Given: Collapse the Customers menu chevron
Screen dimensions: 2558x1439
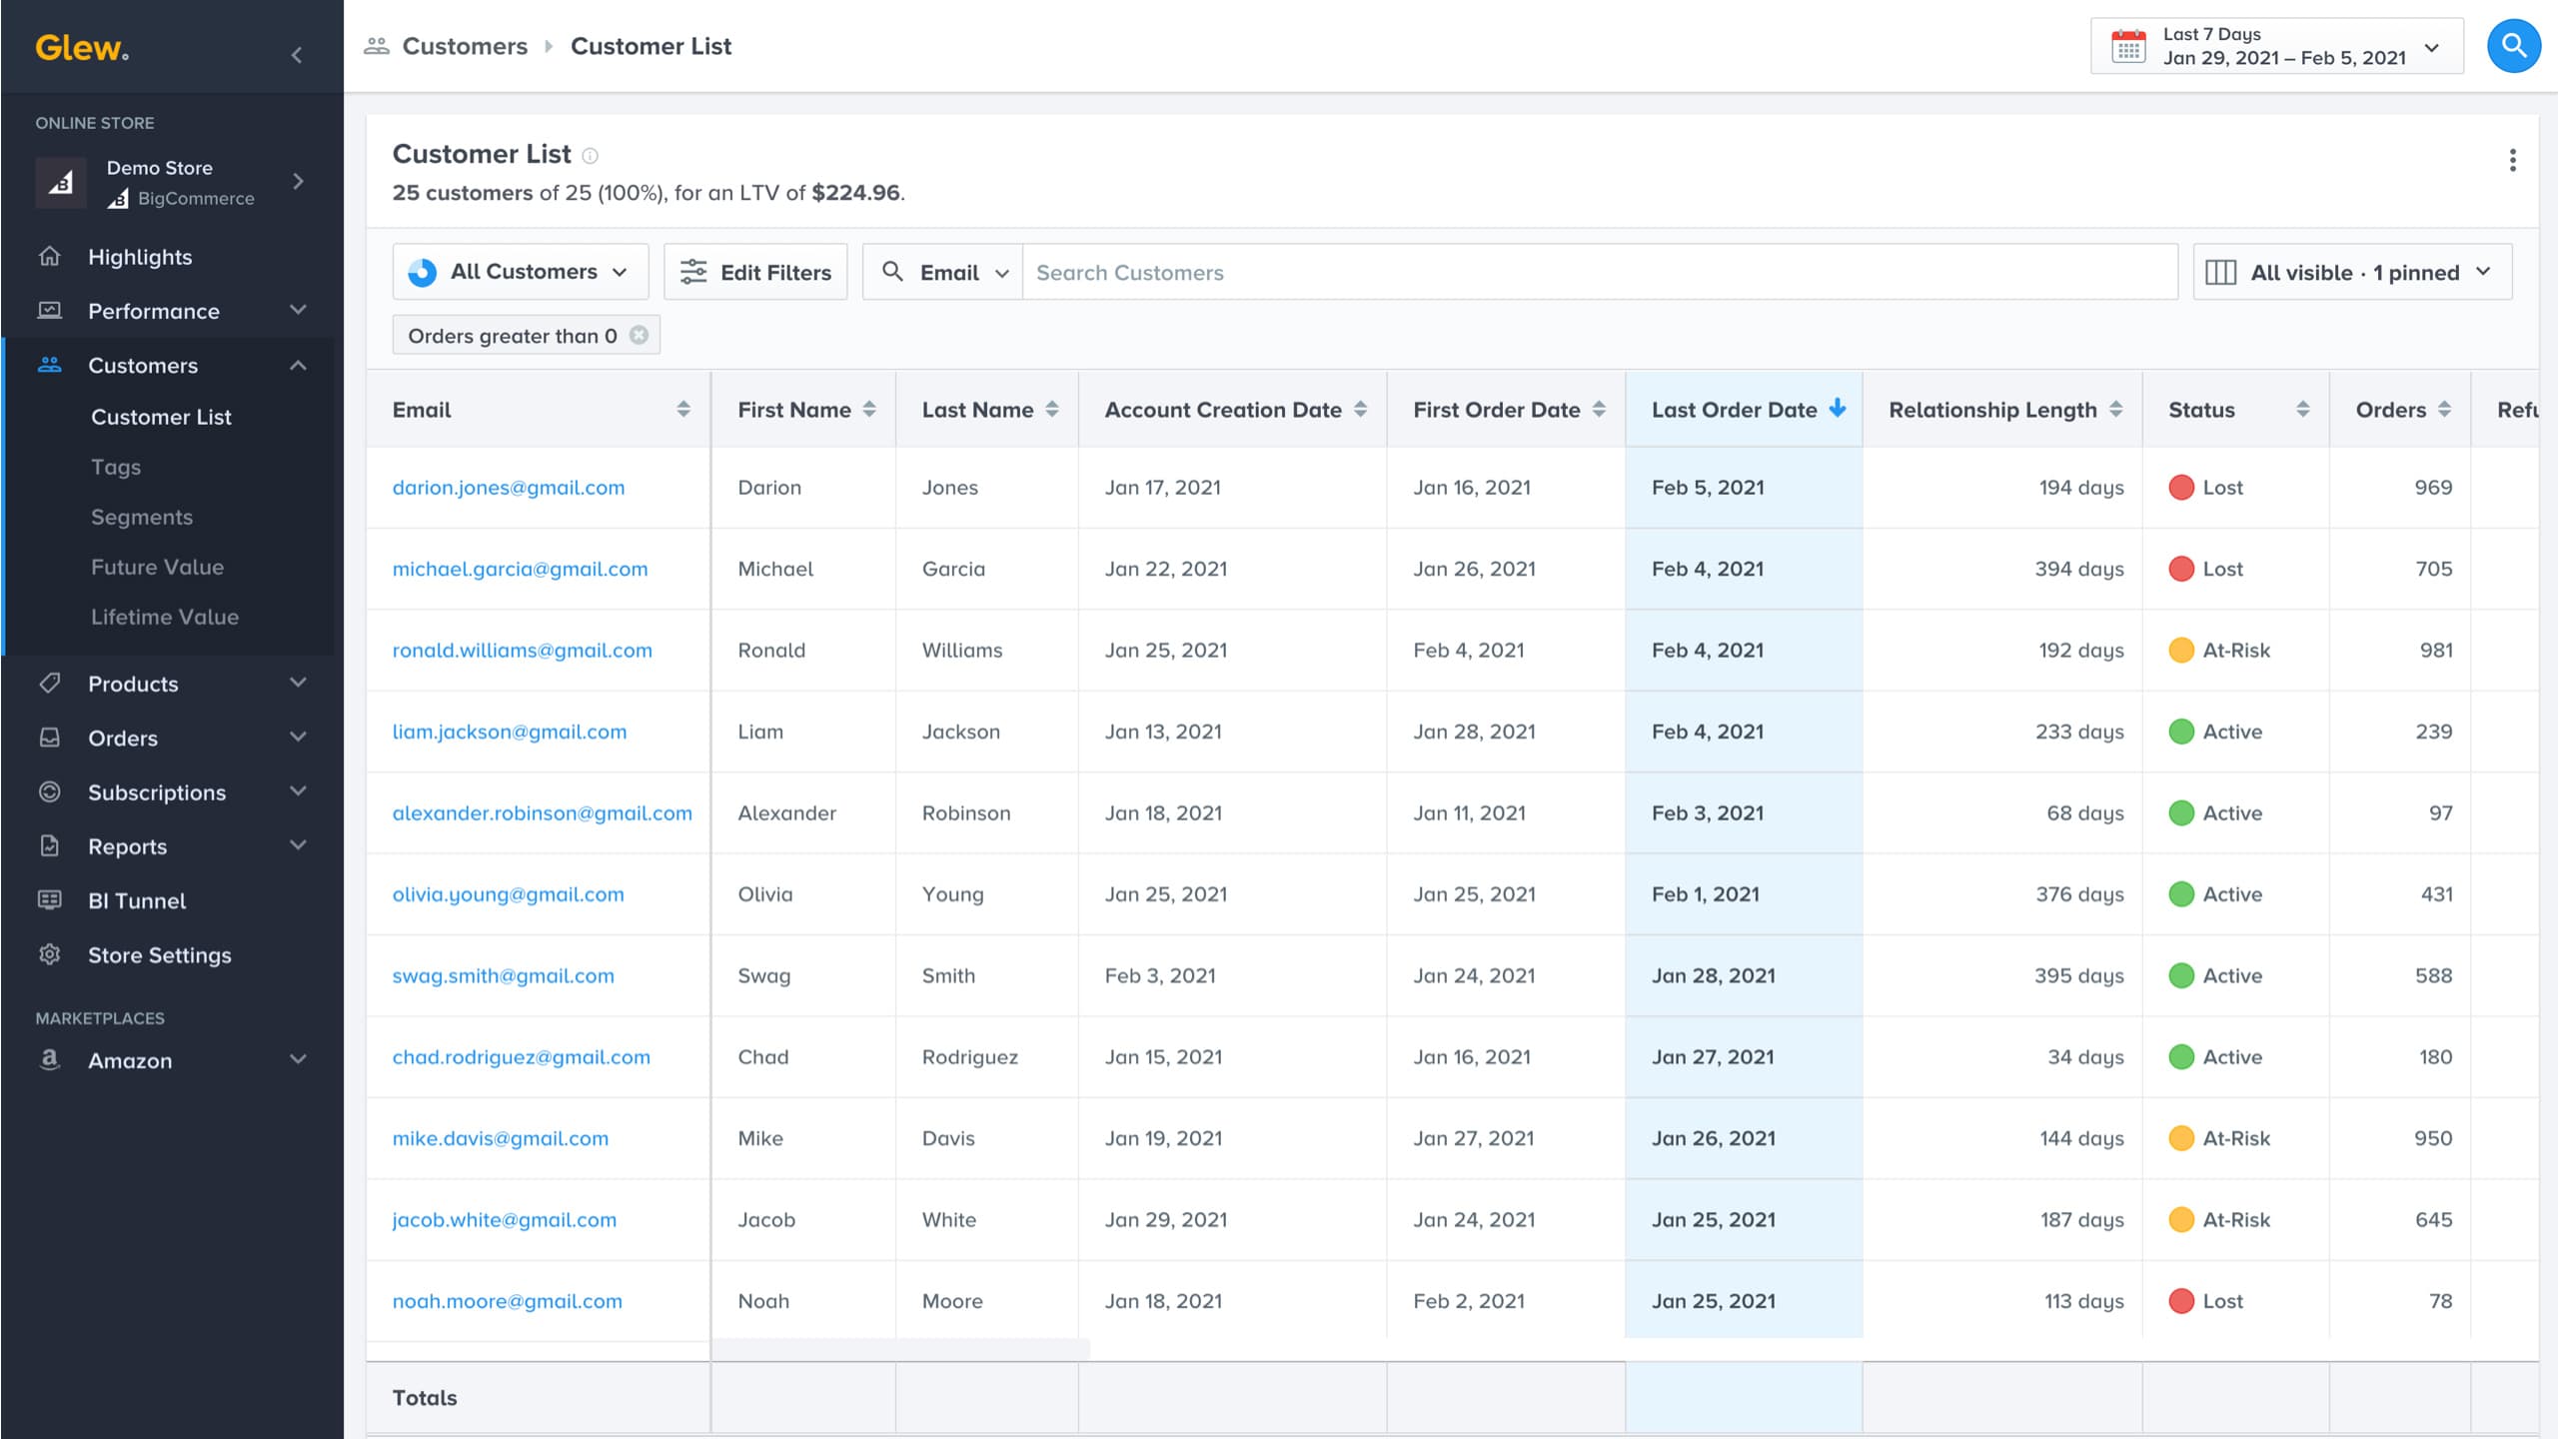Looking at the screenshot, I should click(x=298, y=365).
